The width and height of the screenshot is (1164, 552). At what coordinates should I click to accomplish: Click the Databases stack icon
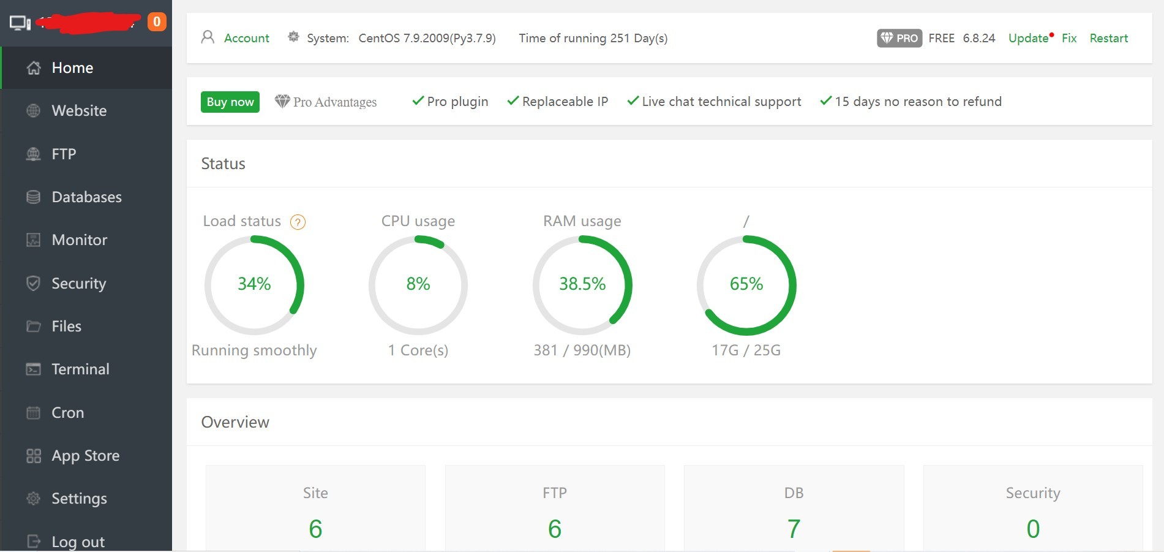(34, 197)
